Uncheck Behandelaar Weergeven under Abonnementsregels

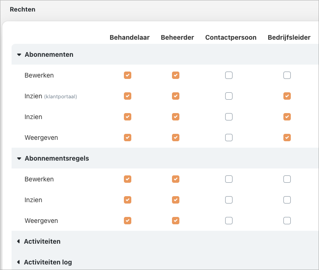[128, 221]
